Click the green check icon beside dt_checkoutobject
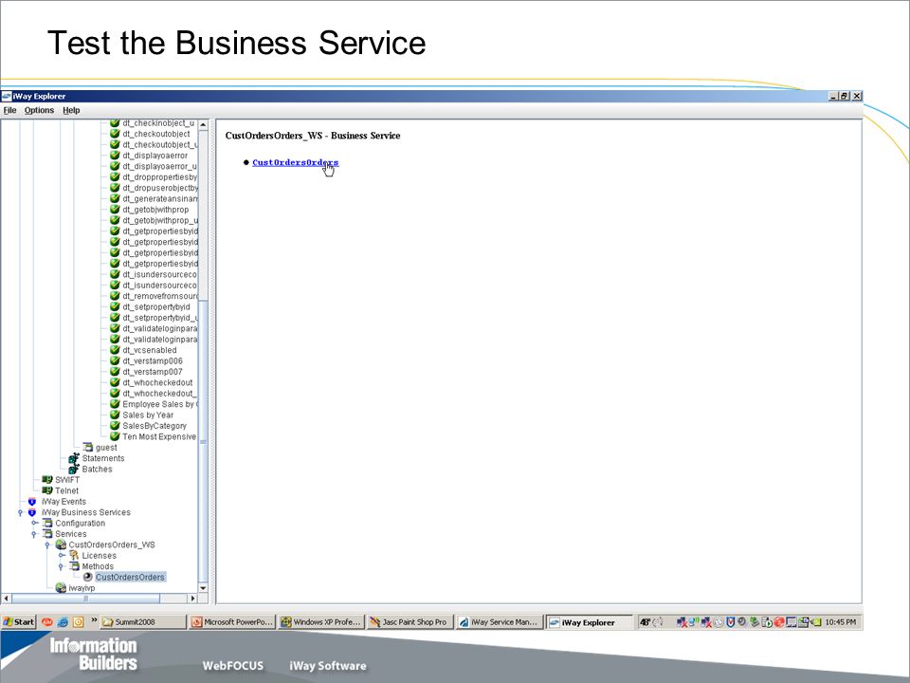This screenshot has width=910, height=683. coord(115,134)
